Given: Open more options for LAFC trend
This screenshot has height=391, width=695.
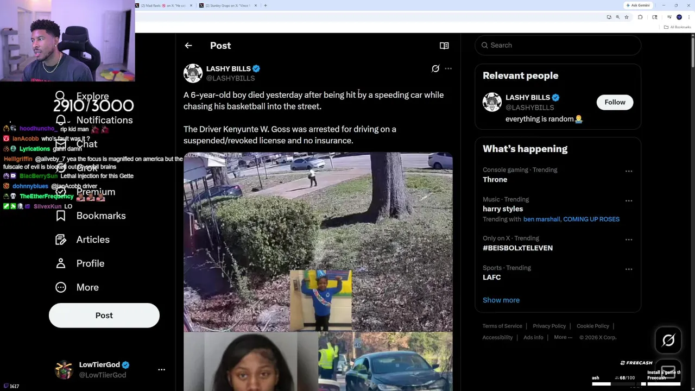Looking at the screenshot, I should 629,269.
